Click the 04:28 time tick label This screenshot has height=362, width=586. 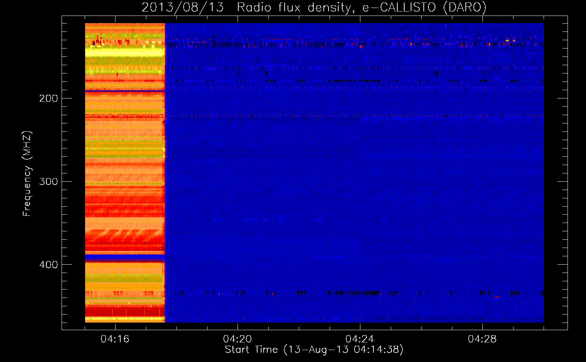(x=482, y=339)
